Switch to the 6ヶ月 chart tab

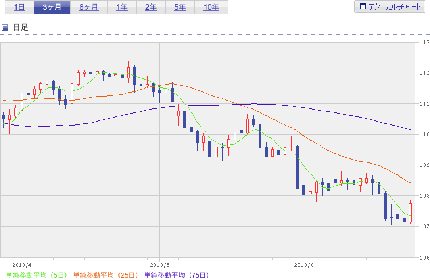point(89,7)
